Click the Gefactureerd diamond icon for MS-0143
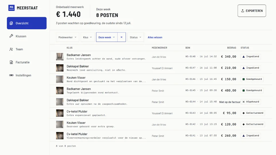The width and height of the screenshot is (276, 155). 244,113
